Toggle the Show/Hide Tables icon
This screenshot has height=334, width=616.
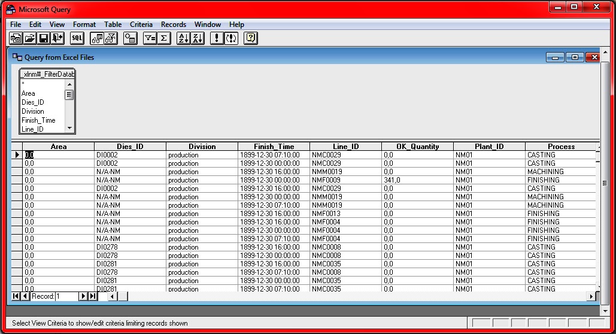tap(96, 38)
